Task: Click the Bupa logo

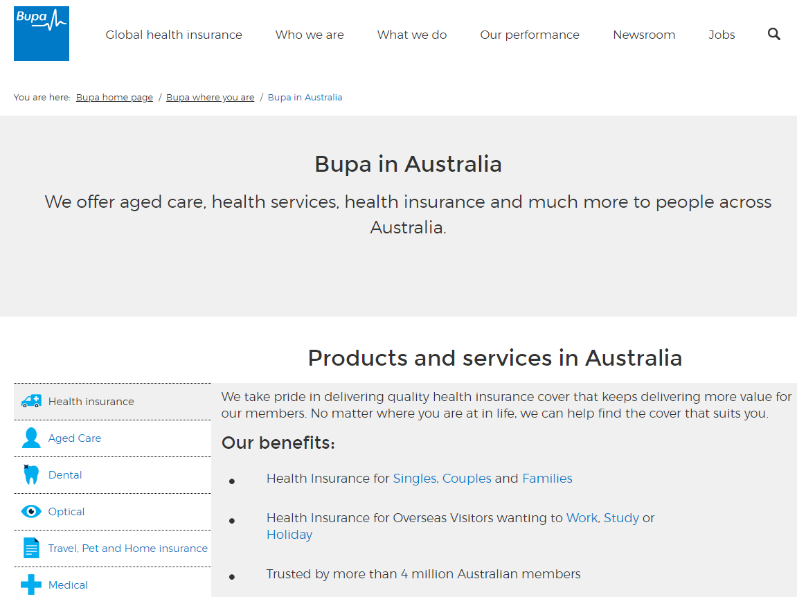Action: click(42, 33)
